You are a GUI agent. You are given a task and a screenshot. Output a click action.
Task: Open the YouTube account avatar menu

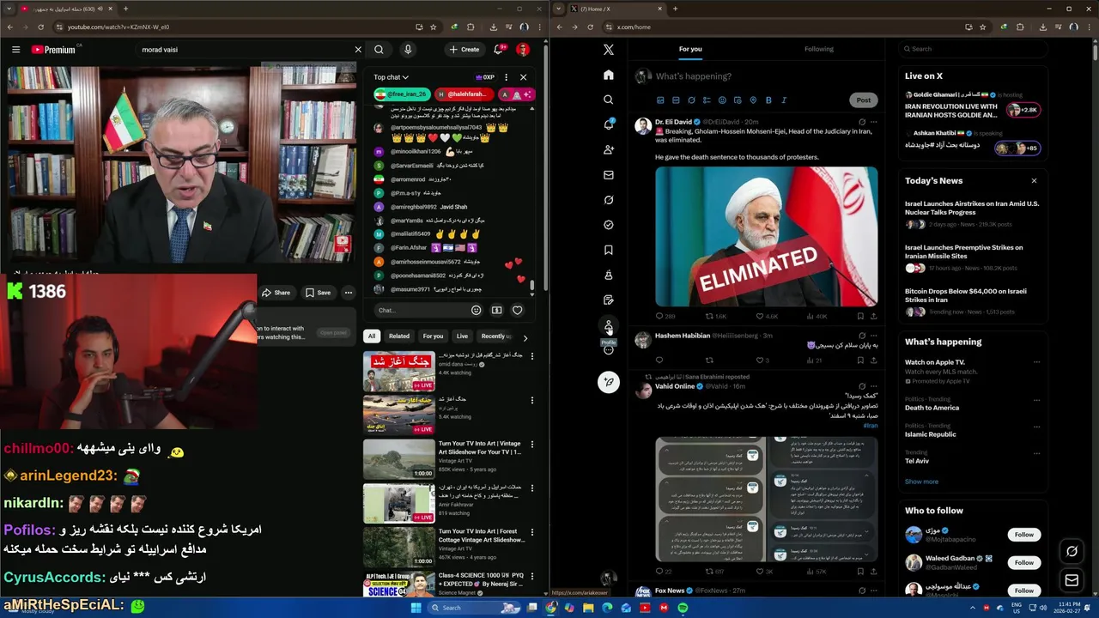pos(522,50)
